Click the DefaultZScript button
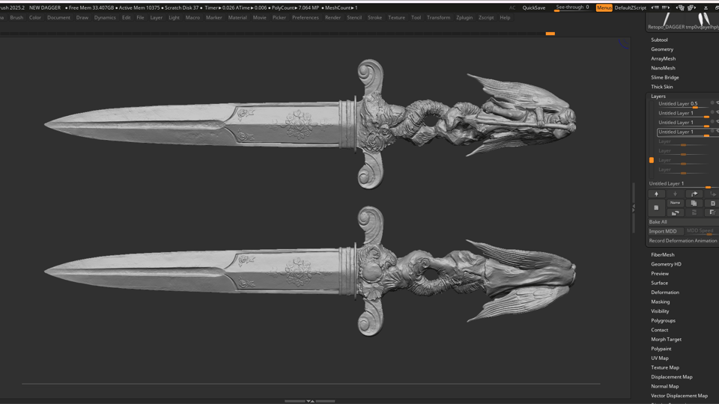Viewport: 719px width, 404px height. [x=630, y=7]
